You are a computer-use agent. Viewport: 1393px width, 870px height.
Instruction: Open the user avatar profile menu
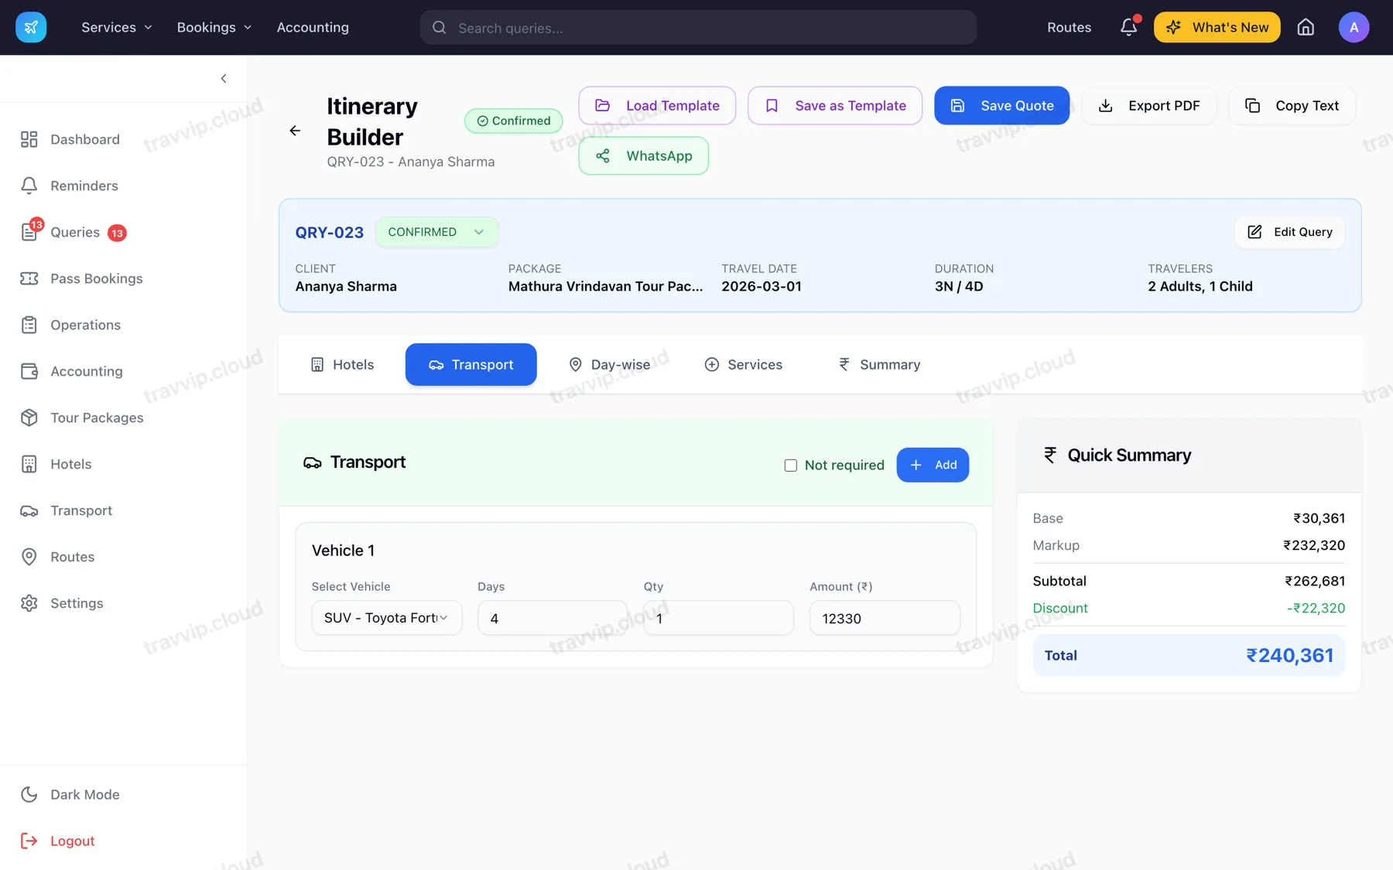(x=1354, y=27)
